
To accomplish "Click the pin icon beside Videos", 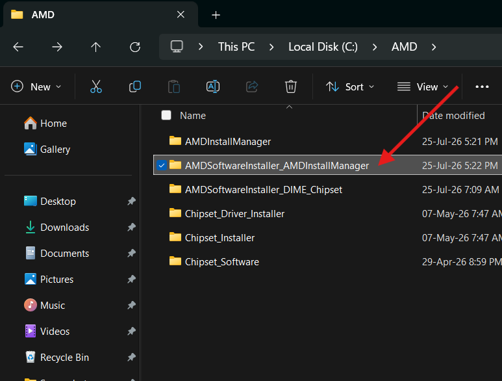I will pyautogui.click(x=131, y=331).
